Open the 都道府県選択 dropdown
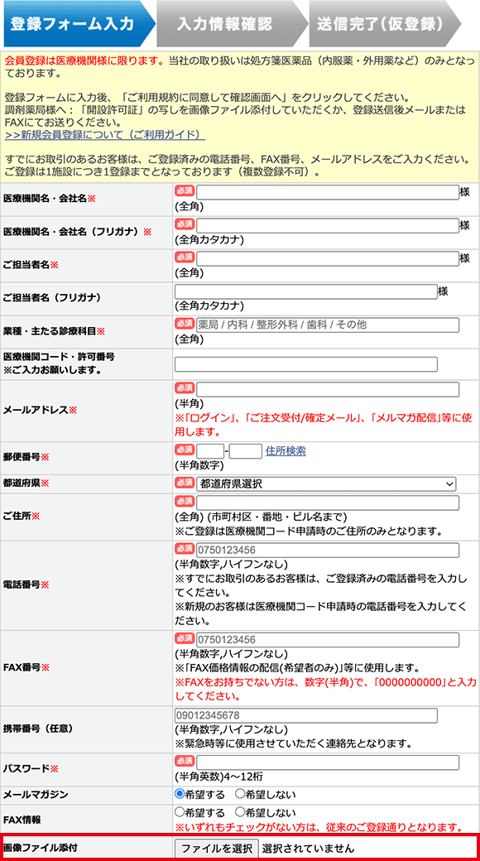 pos(326,483)
